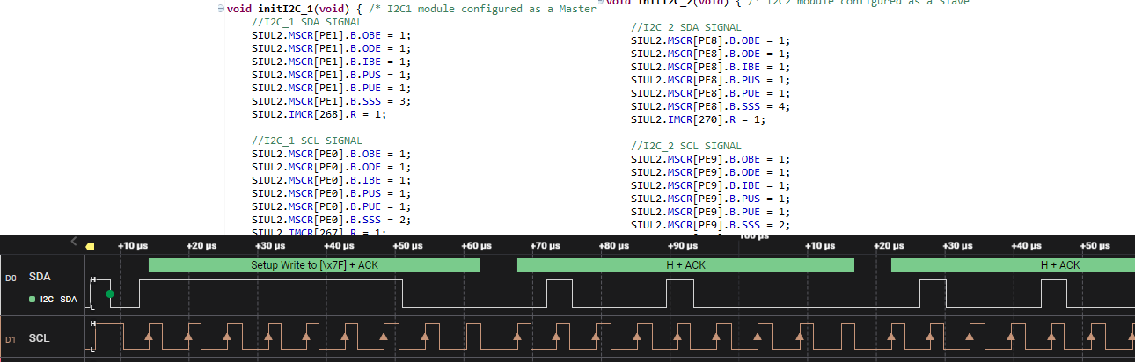Place cursor on the PE8 SSS = 4 line
The height and width of the screenshot is (362, 1135).
[710, 106]
